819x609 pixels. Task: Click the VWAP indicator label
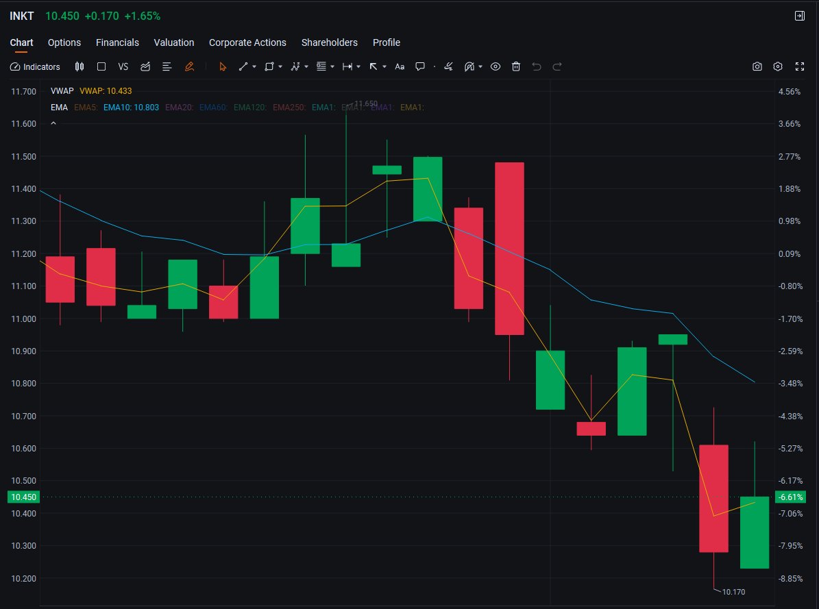pyautogui.click(x=62, y=91)
